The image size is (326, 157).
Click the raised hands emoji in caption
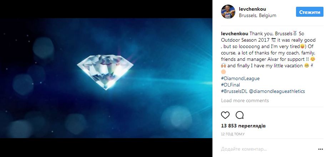224,66
